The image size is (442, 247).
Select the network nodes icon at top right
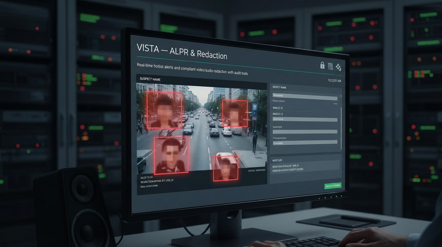[x=338, y=67]
